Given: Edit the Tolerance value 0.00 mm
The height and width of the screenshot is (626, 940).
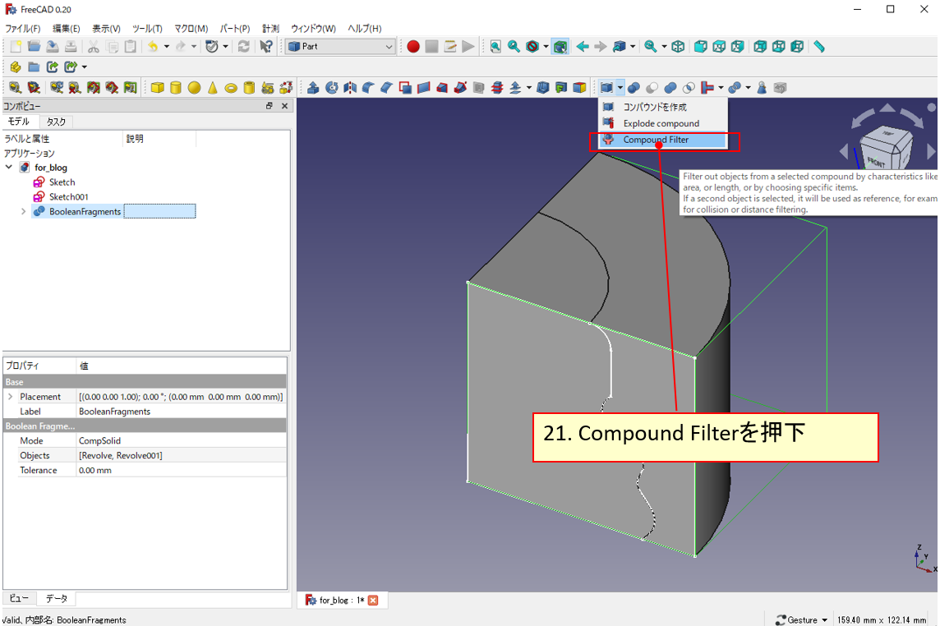Looking at the screenshot, I should pos(182,470).
